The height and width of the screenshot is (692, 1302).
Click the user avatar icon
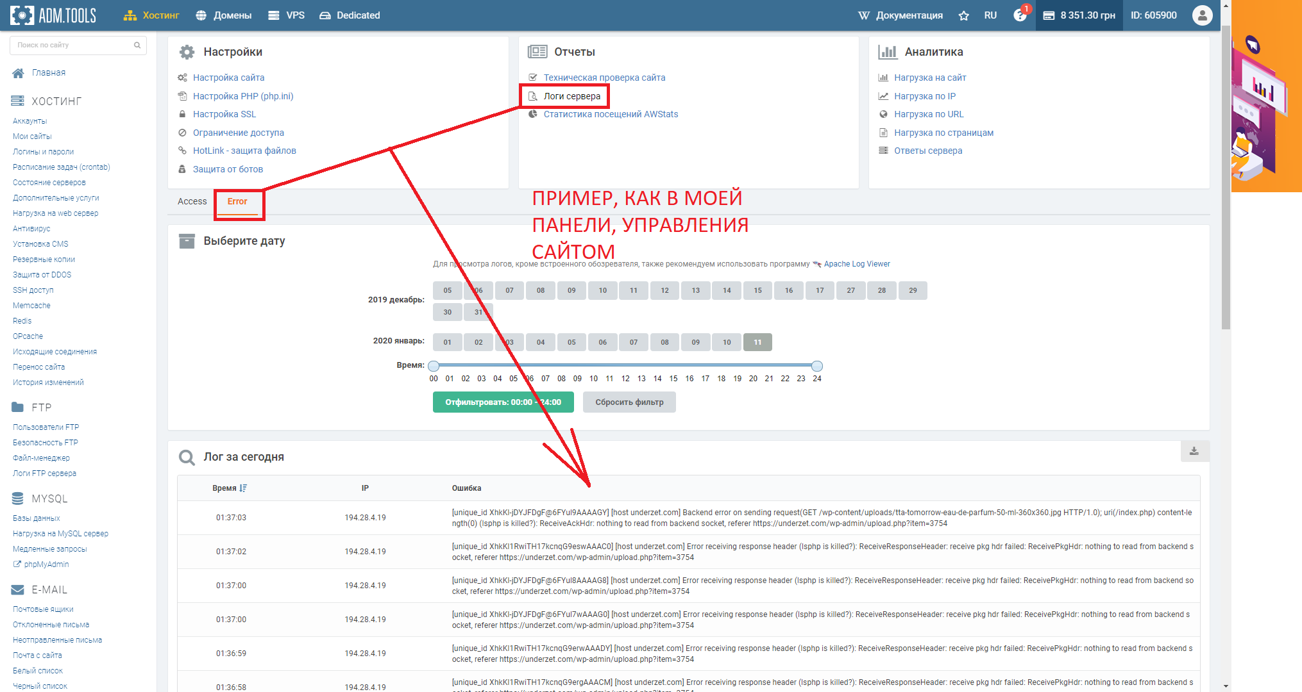coord(1202,15)
